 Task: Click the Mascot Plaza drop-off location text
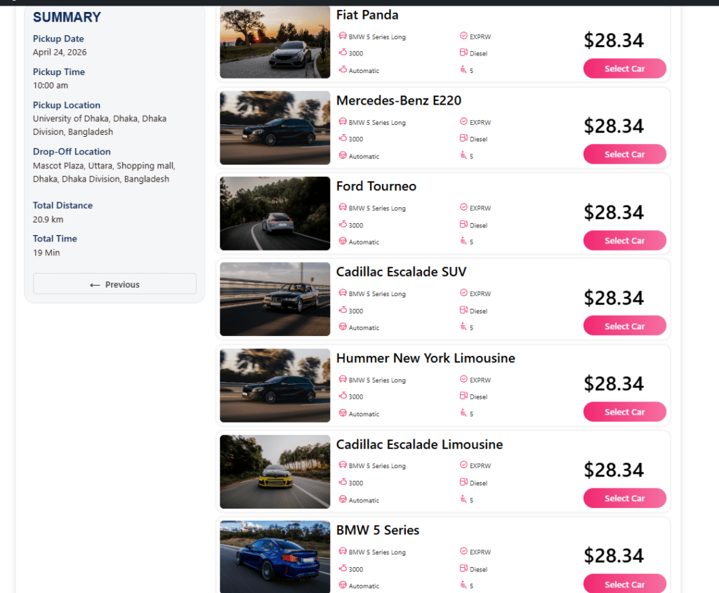(104, 173)
